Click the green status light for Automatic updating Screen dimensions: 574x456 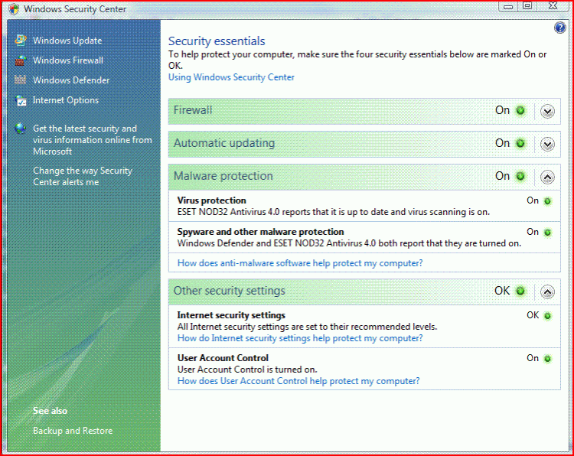point(520,144)
